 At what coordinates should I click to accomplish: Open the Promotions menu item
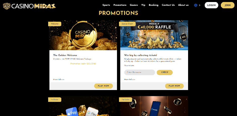(120, 5)
